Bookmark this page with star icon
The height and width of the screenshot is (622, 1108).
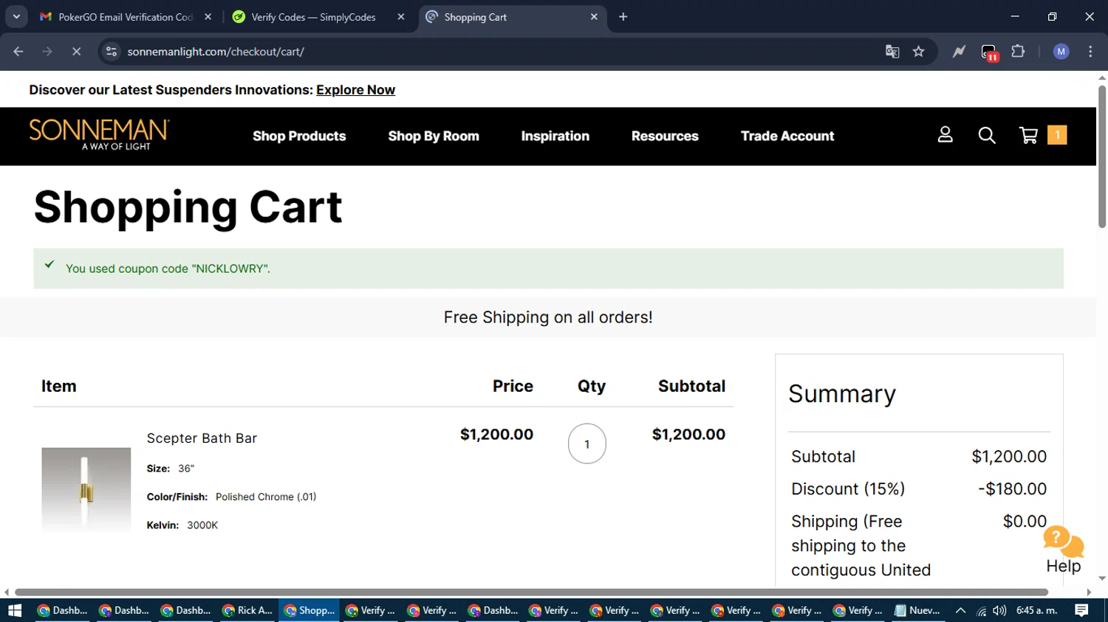(918, 52)
